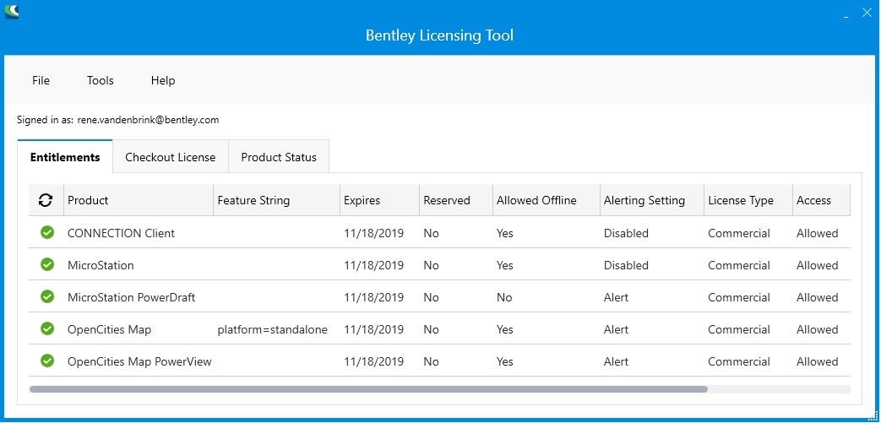This screenshot has height=423, width=881.
Task: Click 'Commercial' license type for OpenCities Map PowerView
Action: tap(739, 361)
